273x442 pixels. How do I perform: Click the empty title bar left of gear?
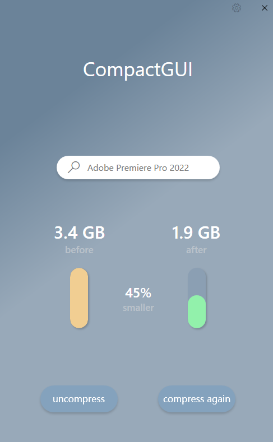[x=113, y=8]
